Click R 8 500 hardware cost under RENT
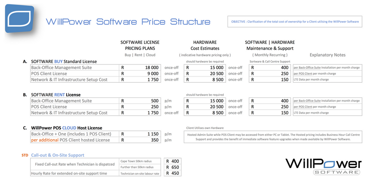This screenshot has height=182, width=367. (205, 113)
